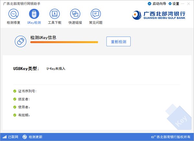Switch to the UKey检测 tab label
Viewport: 194px width, 141px height.
34,23
